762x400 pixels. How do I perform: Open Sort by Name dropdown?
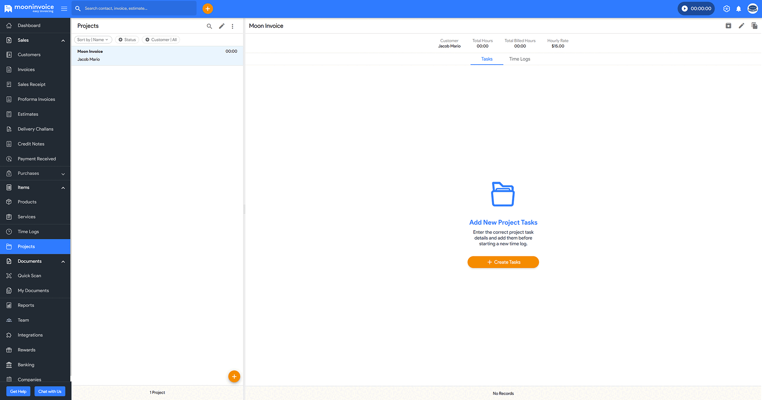click(93, 40)
